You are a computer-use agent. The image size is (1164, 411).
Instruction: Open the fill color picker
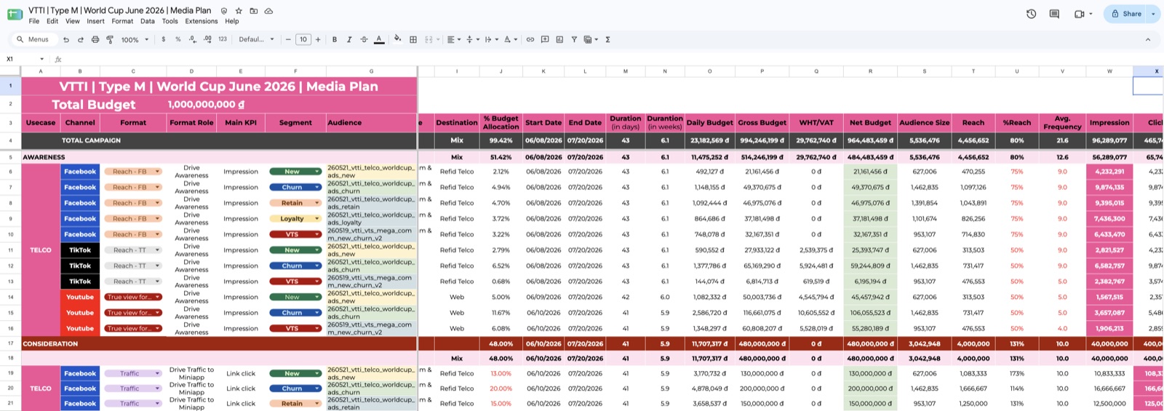coord(397,39)
